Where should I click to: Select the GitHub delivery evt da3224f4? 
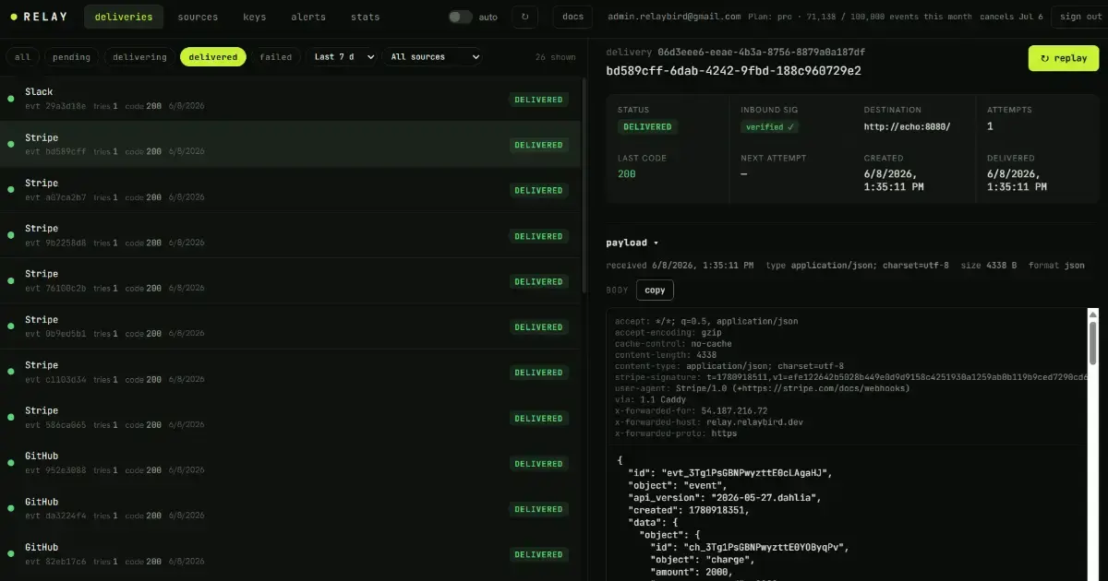tap(291, 509)
